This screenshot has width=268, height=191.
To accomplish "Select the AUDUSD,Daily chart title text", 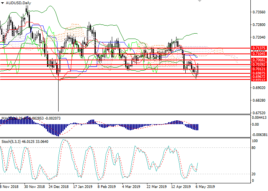I will [18, 3].
